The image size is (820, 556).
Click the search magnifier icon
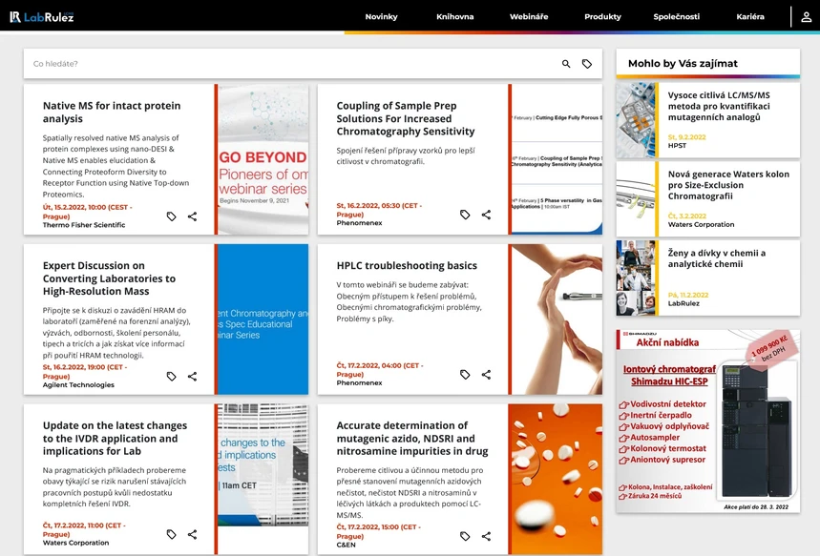click(566, 64)
